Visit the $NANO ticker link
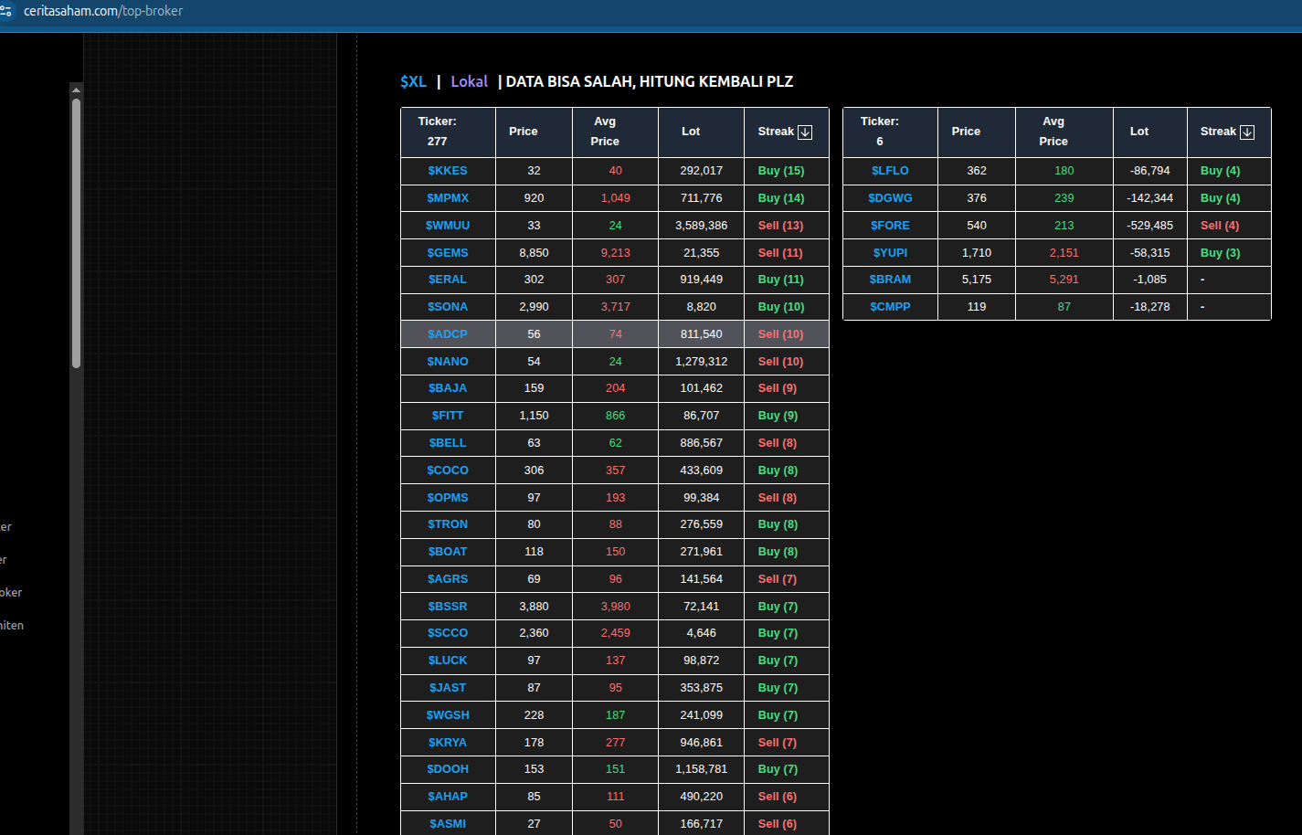 (448, 362)
